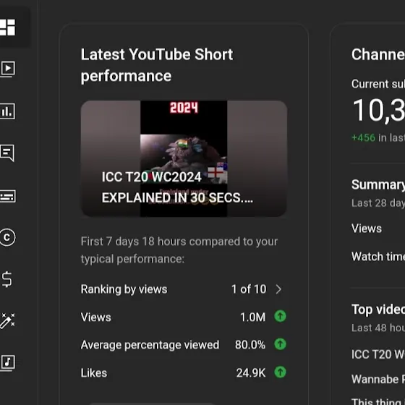Viewport: 405px width, 405px height.
Task: Click the ICC T20 WC2024 EXPLAINED title
Action: [177, 187]
